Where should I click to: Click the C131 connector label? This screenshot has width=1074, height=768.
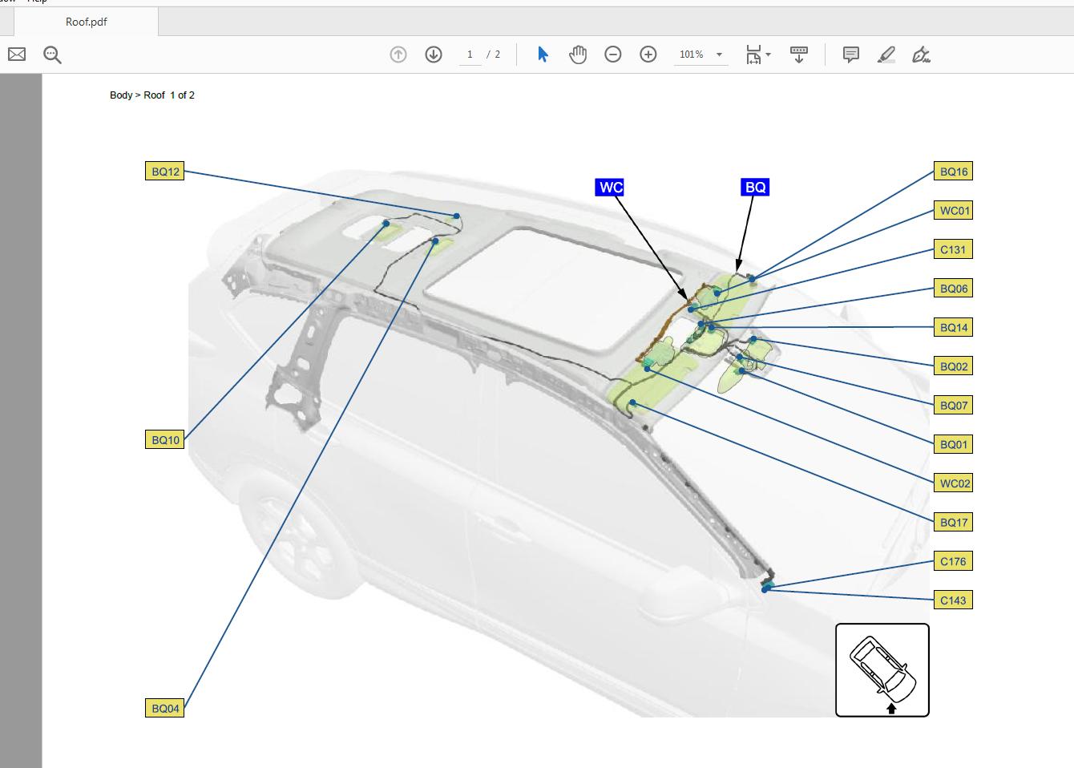click(x=954, y=249)
